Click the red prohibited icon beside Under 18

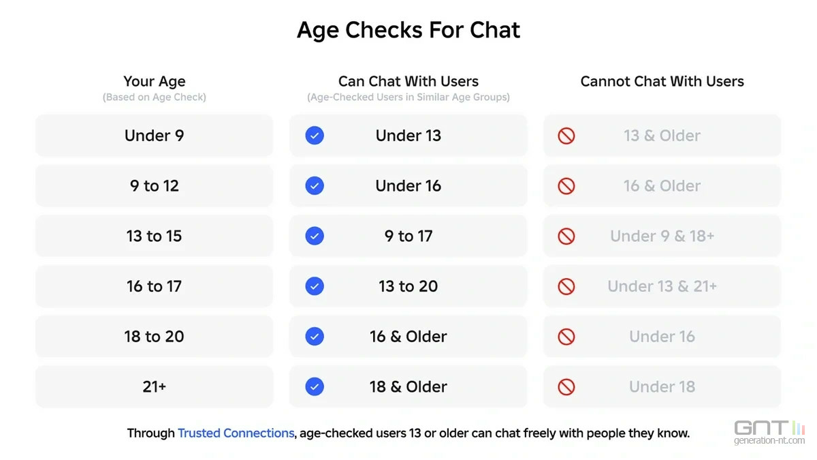pos(566,387)
